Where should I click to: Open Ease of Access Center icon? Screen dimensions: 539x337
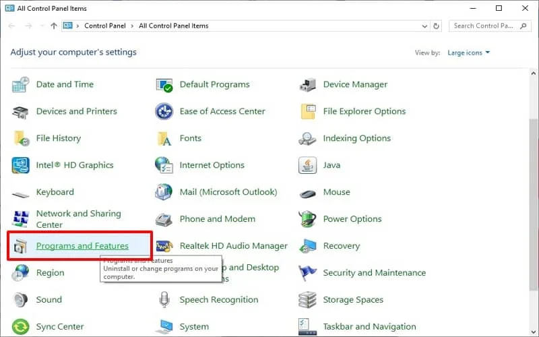pyautogui.click(x=164, y=111)
